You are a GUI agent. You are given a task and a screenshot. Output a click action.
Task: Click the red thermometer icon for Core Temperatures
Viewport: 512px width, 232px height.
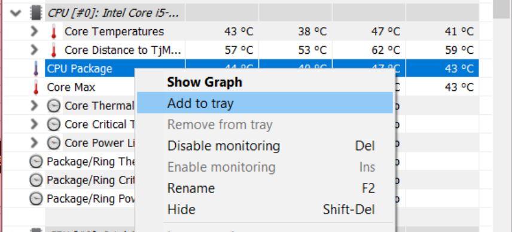coord(54,32)
